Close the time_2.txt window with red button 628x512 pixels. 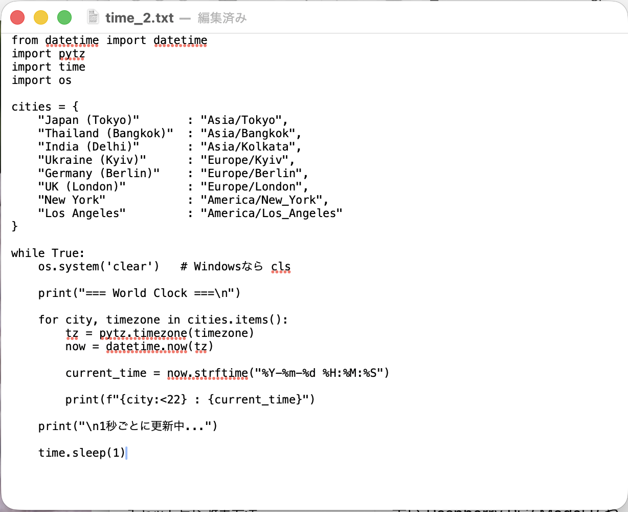[17, 17]
